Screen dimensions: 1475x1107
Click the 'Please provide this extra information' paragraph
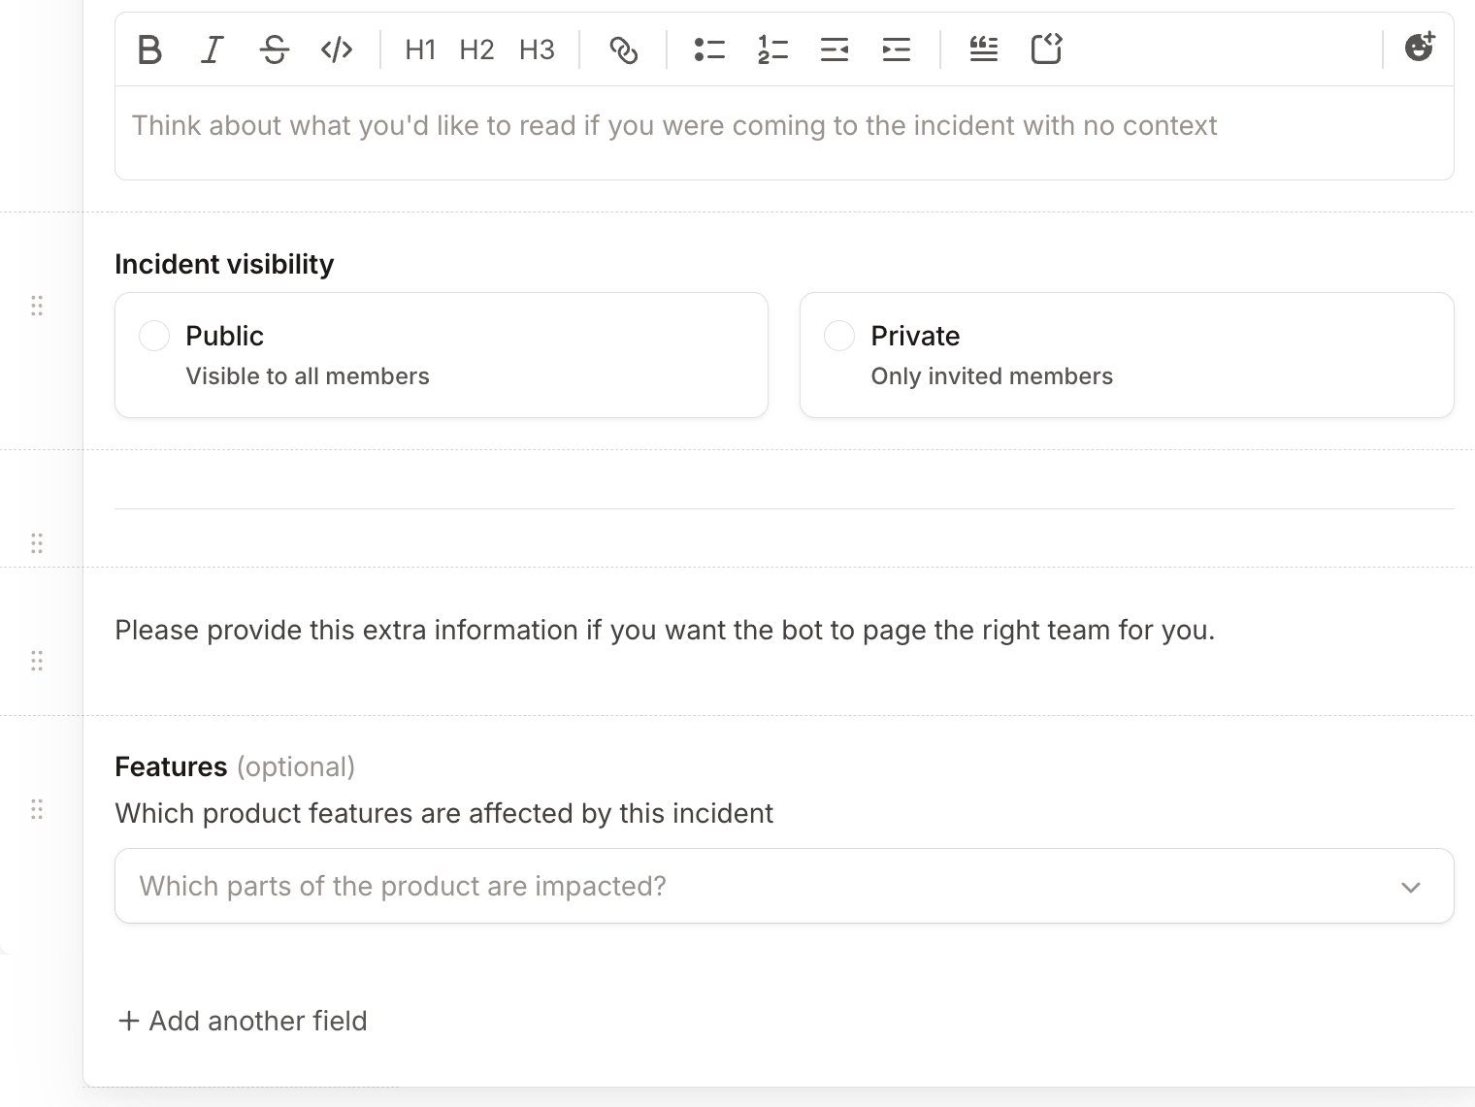tap(665, 631)
